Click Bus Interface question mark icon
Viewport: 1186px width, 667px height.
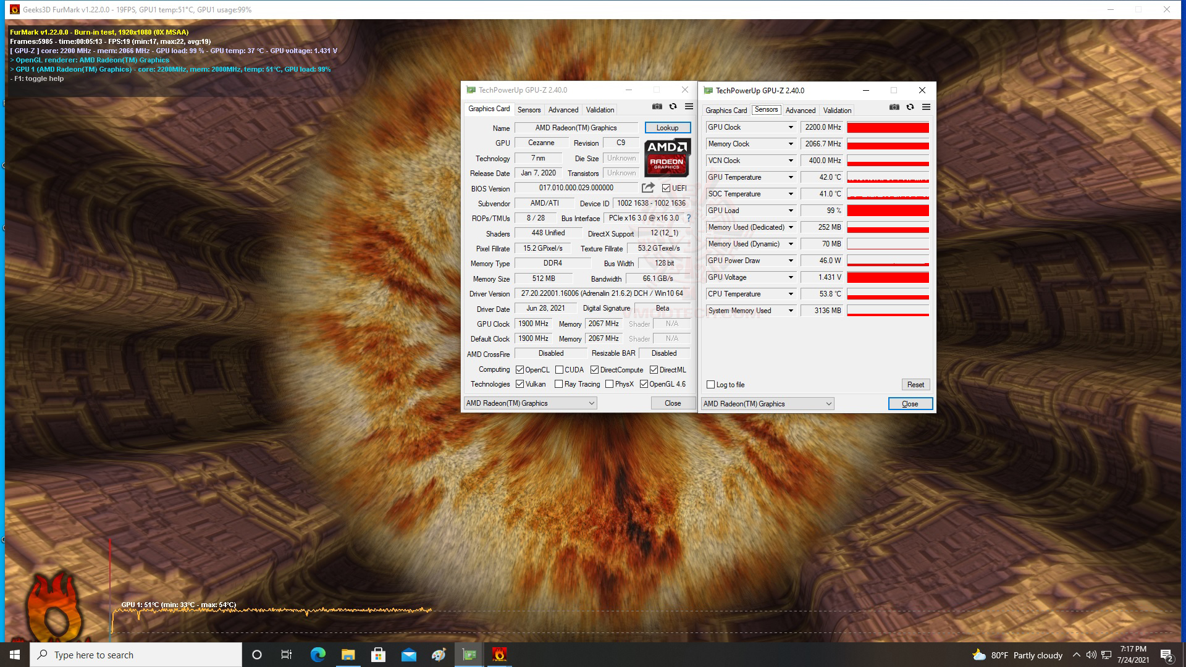point(688,218)
